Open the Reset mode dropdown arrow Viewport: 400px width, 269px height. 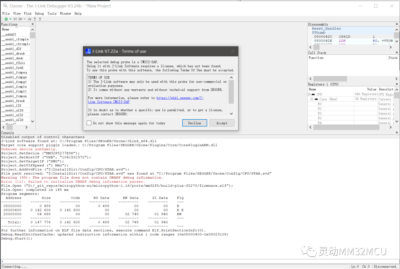coord(25,19)
